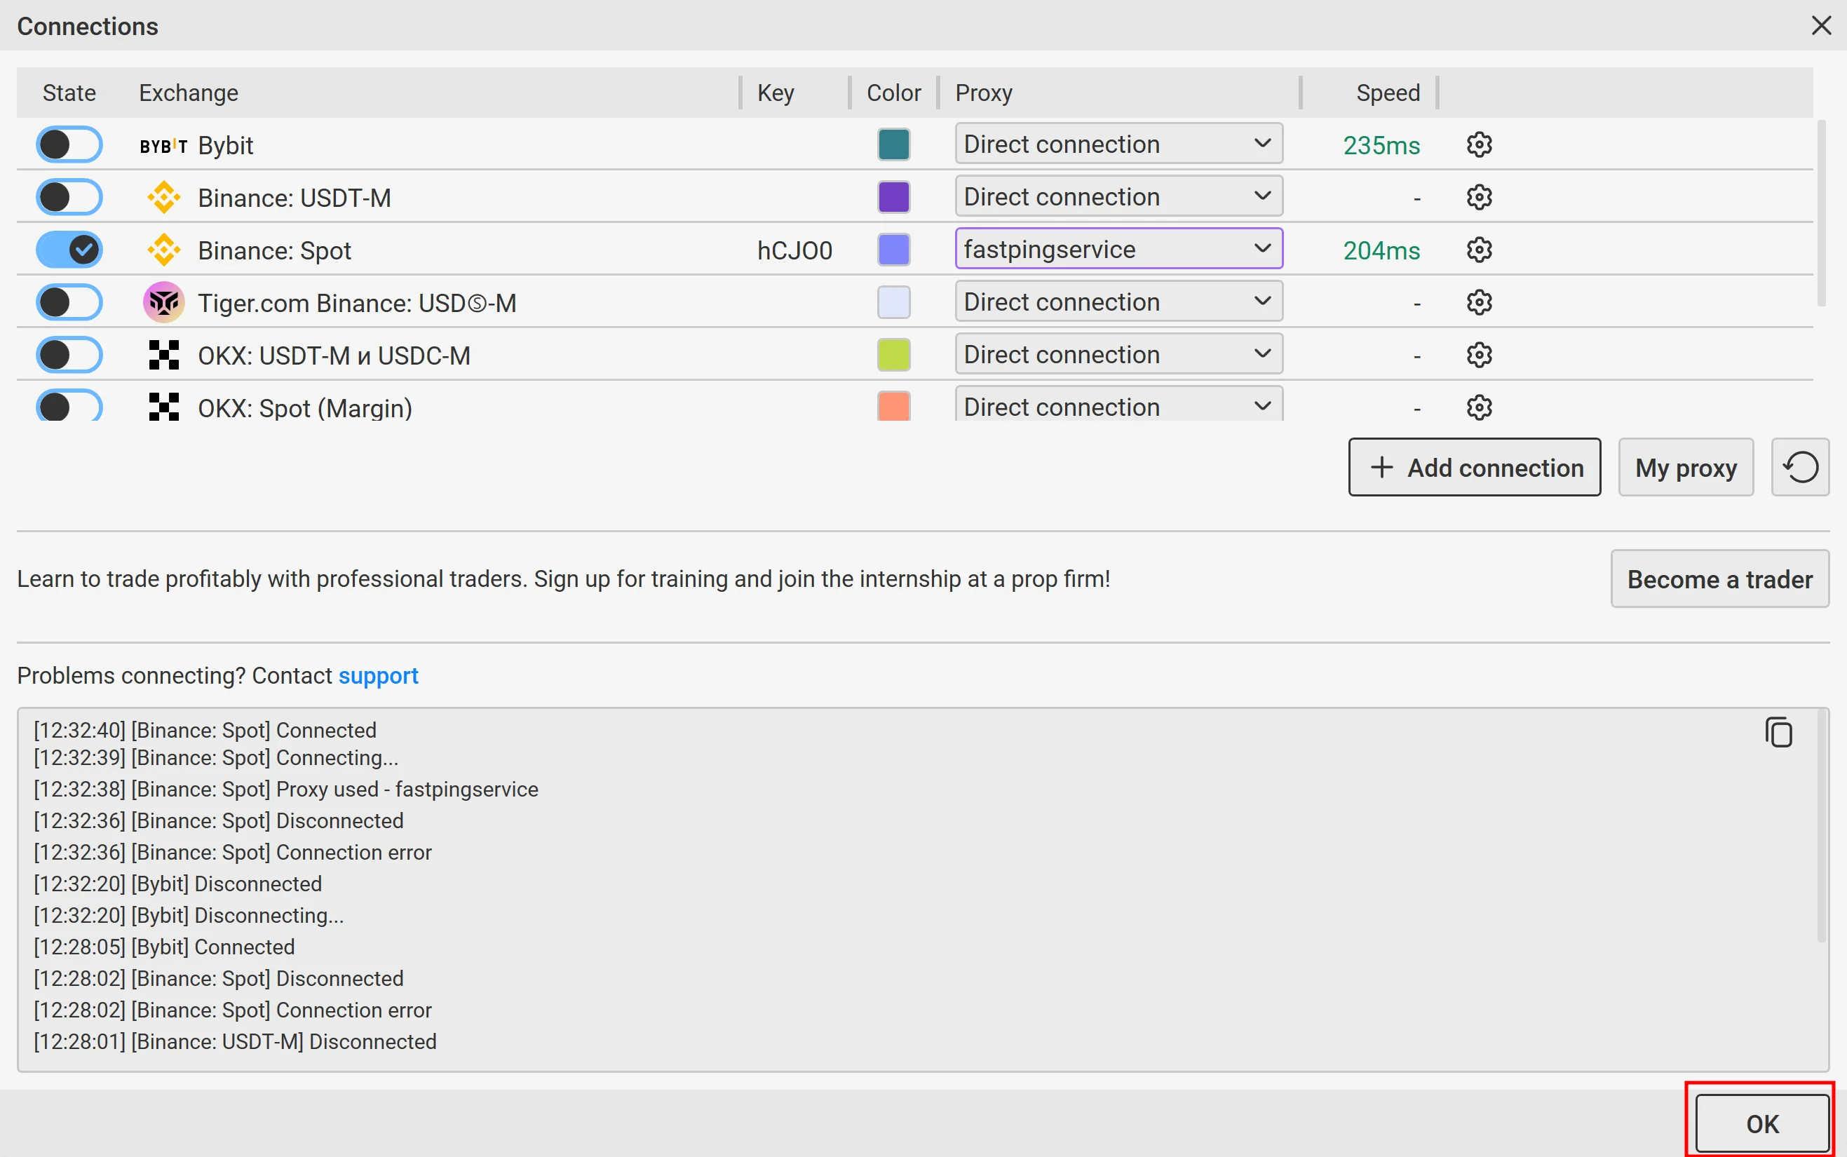Open Tiger.com Binance settings gear
Screen dimensions: 1847x1157
click(x=1478, y=302)
